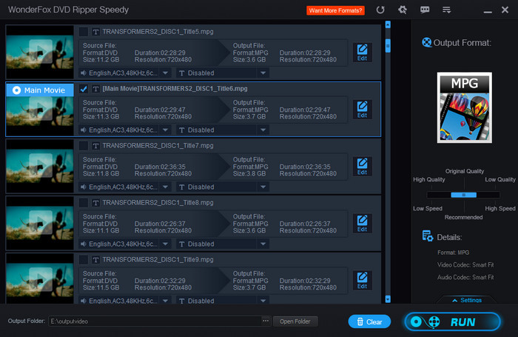
Task: Play the Title7.mpg preview thumbnail
Action: tap(40, 165)
